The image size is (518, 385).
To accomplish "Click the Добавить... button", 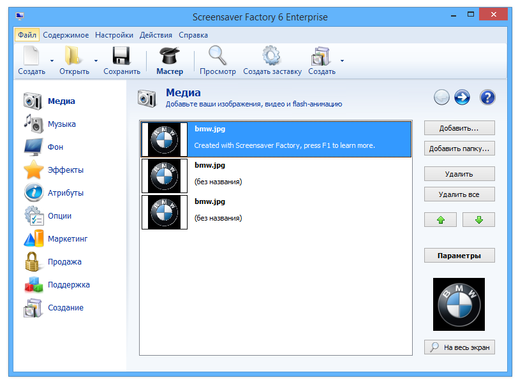I will 459,128.
